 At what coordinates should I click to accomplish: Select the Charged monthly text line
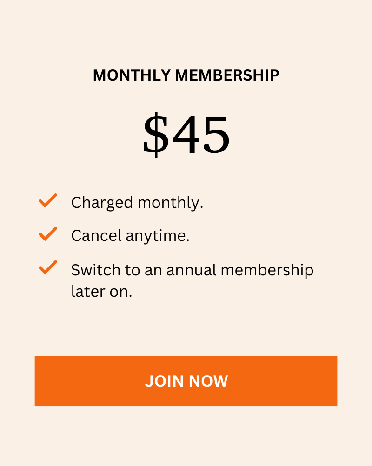(x=137, y=203)
